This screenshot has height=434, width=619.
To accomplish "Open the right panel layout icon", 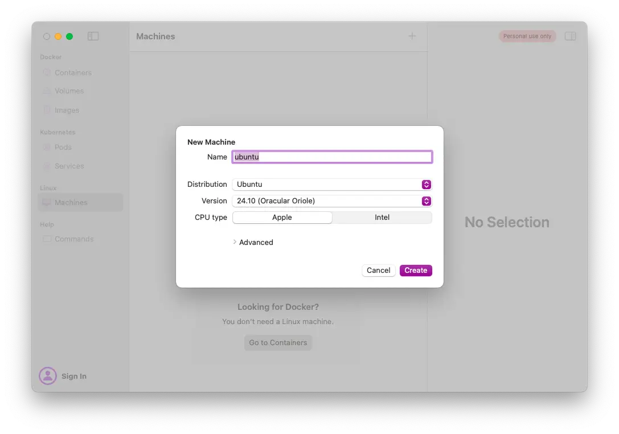I will pyautogui.click(x=570, y=36).
